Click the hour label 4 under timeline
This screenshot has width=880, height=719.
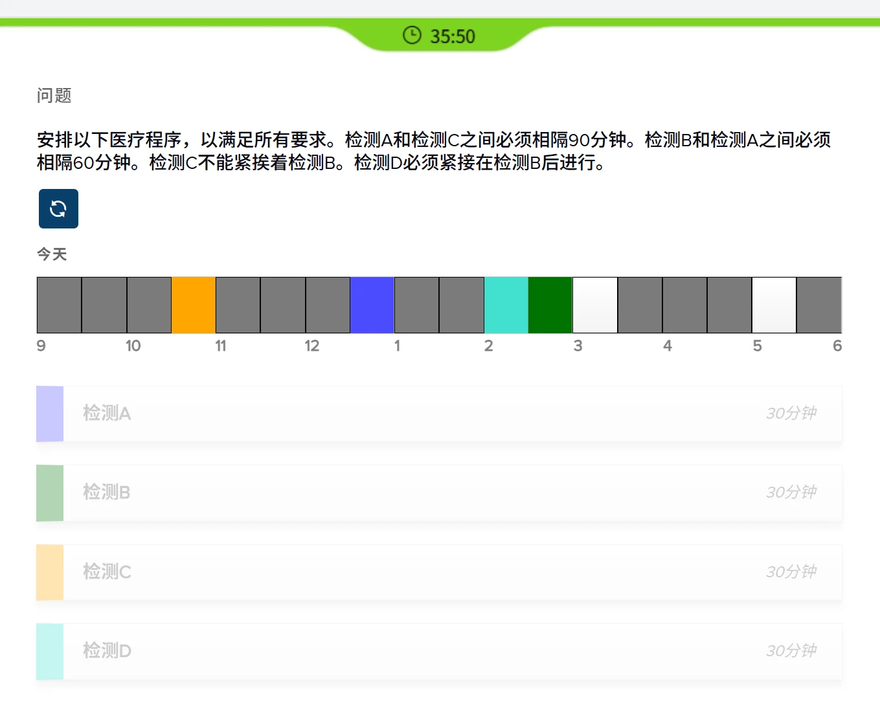pyautogui.click(x=668, y=346)
